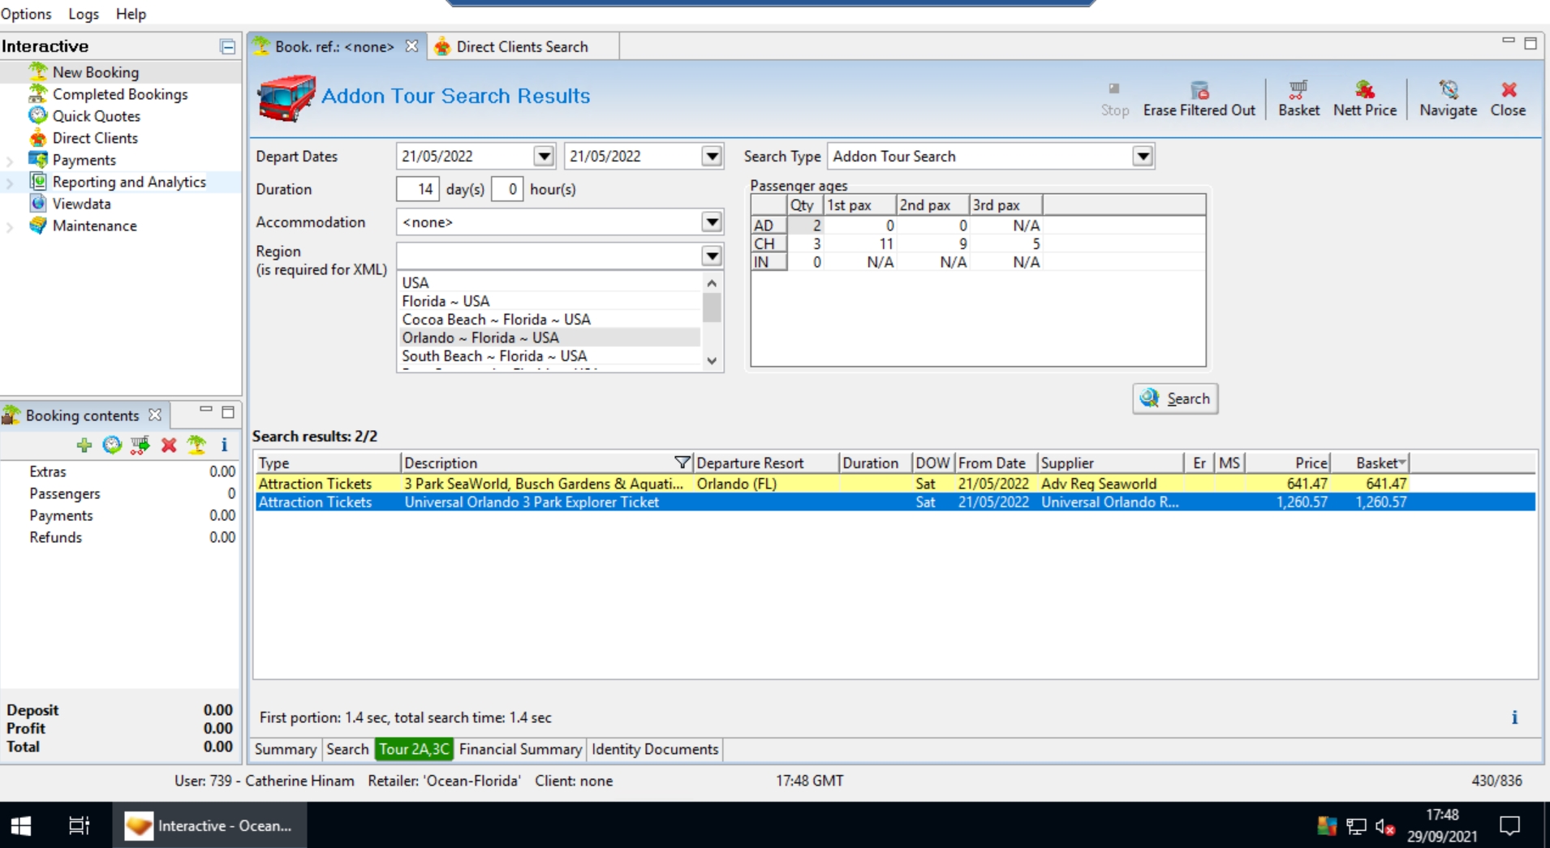The height and width of the screenshot is (848, 1550).
Task: Select 'Orlando ~ Florida ~ USA' region
Action: point(549,338)
